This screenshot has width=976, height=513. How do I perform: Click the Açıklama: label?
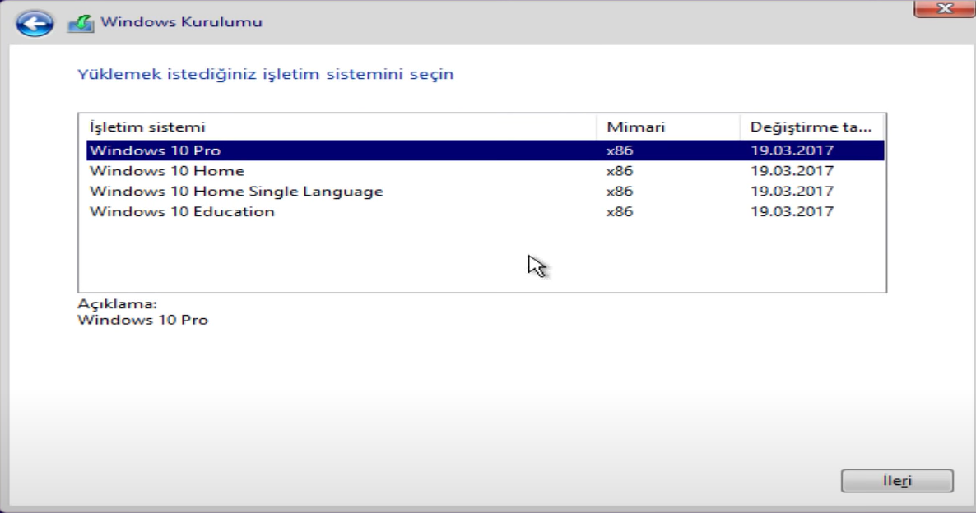(117, 304)
